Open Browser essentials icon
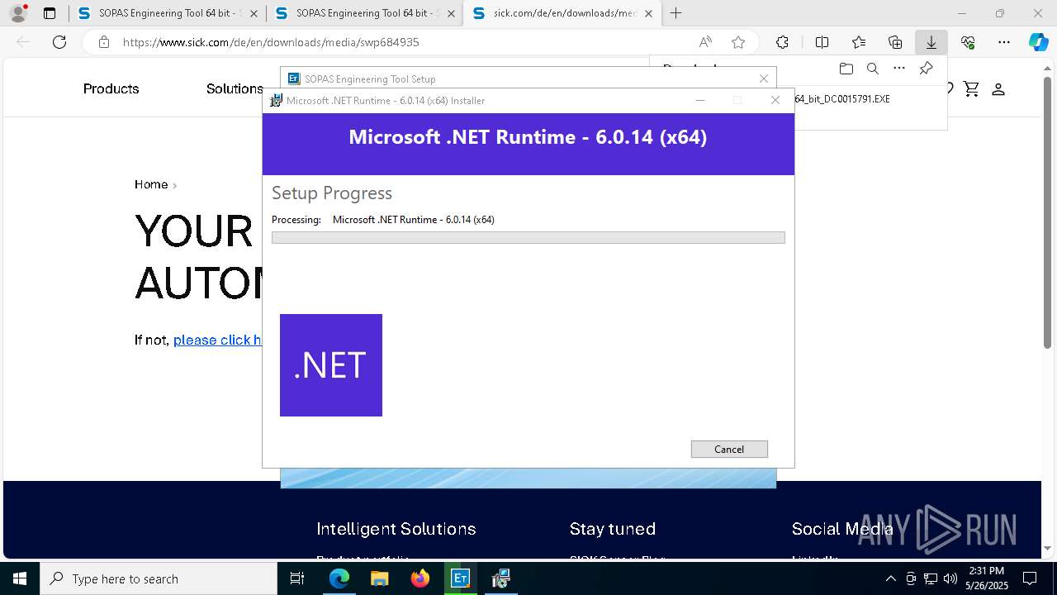The image size is (1057, 595). coord(968,42)
